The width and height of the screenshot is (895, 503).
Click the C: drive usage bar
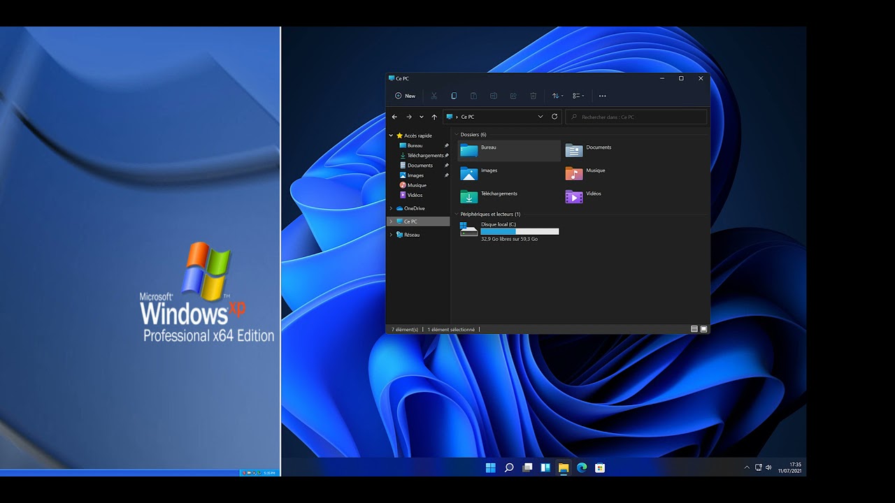(x=520, y=231)
